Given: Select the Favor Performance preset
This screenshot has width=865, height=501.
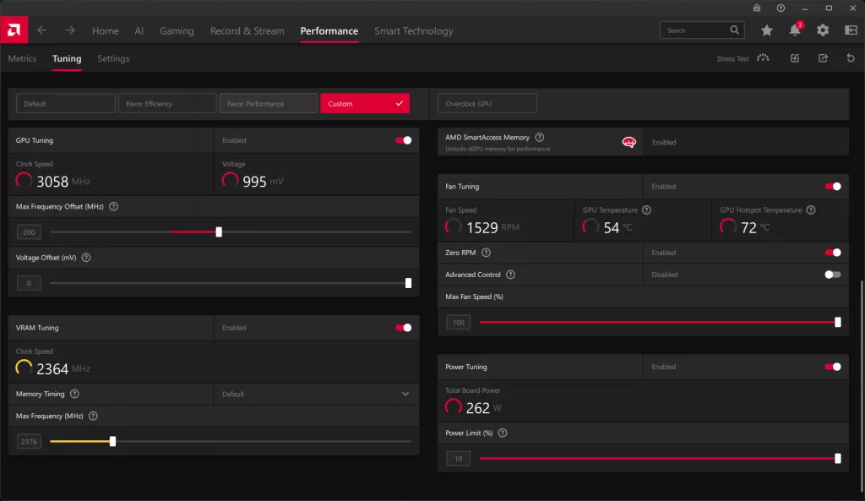Looking at the screenshot, I should pos(269,103).
